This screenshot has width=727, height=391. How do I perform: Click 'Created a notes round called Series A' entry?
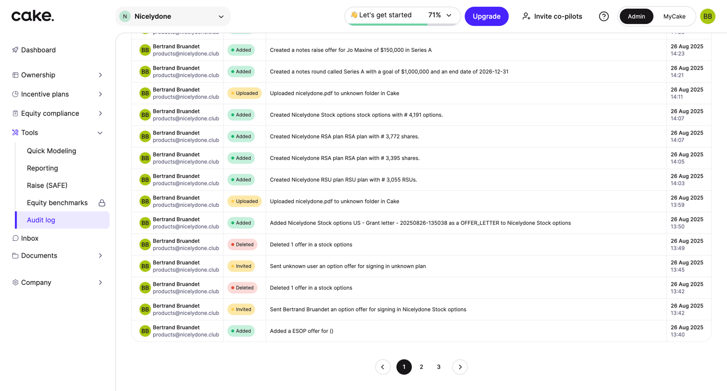click(389, 72)
